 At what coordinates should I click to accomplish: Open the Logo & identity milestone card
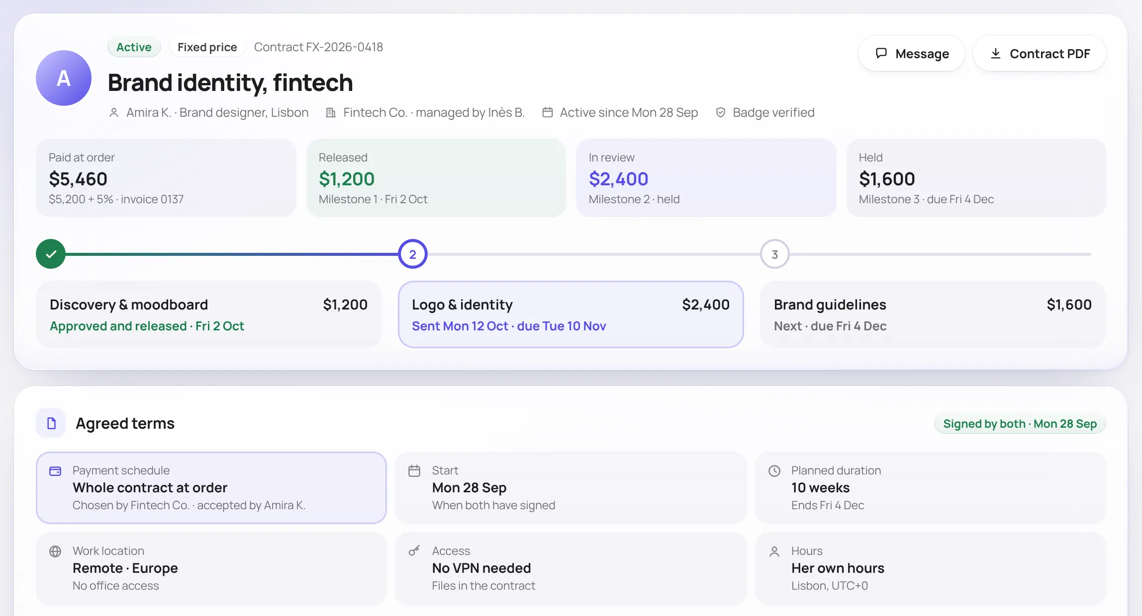(x=571, y=314)
